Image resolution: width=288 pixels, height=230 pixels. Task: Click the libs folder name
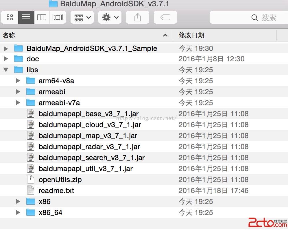coord(32,70)
